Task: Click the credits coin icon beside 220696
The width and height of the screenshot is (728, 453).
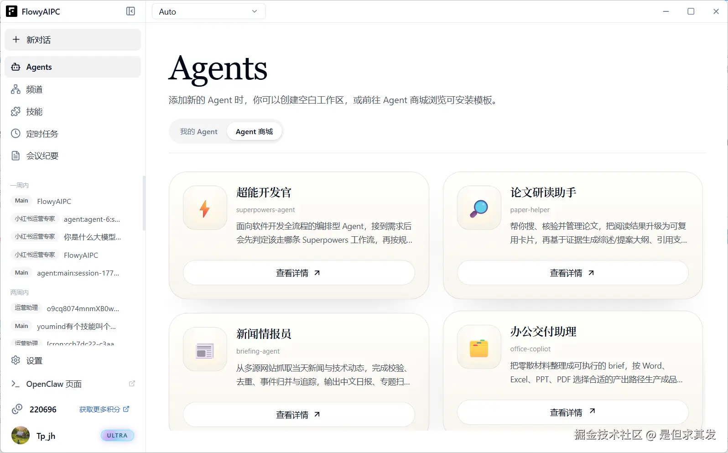Action: (x=17, y=409)
